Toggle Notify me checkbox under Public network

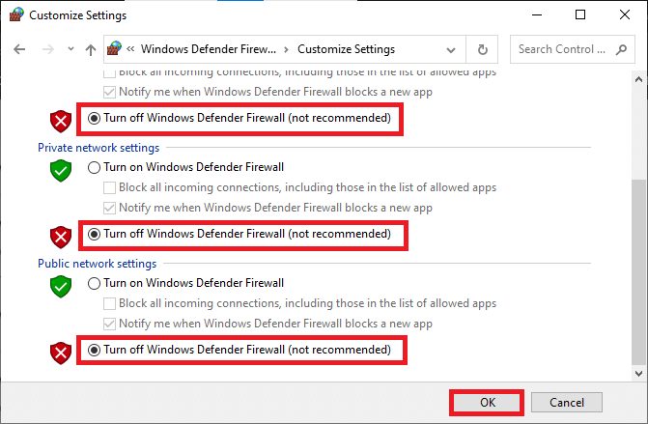click(109, 324)
